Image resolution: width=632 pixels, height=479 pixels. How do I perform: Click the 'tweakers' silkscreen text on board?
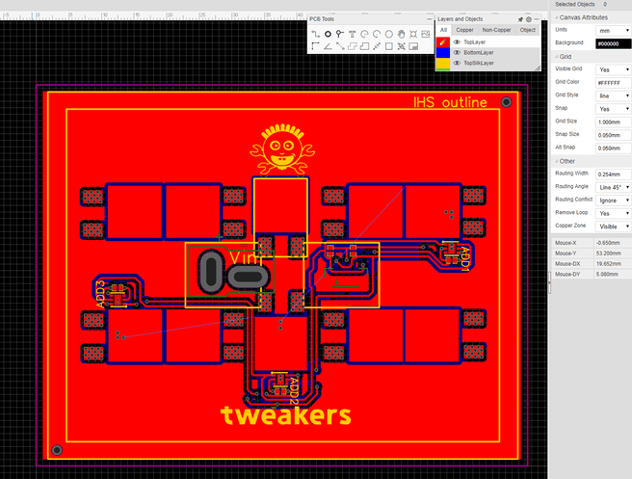coord(286,414)
